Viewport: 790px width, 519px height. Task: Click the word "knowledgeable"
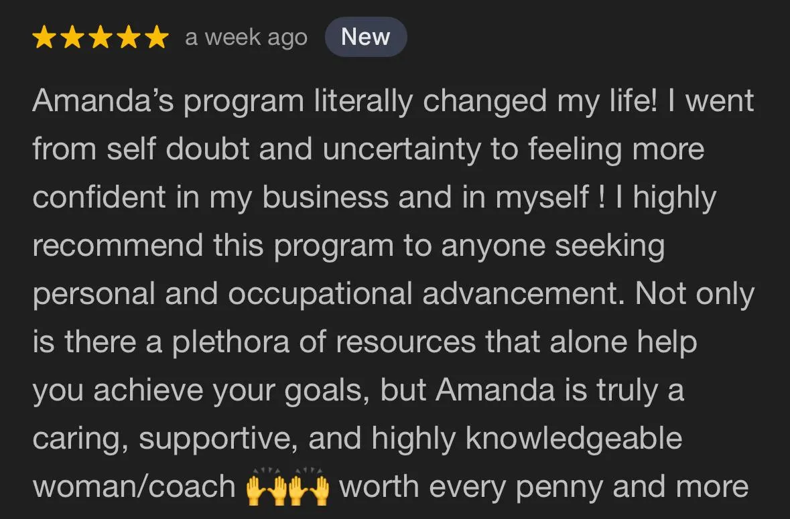coord(574,439)
